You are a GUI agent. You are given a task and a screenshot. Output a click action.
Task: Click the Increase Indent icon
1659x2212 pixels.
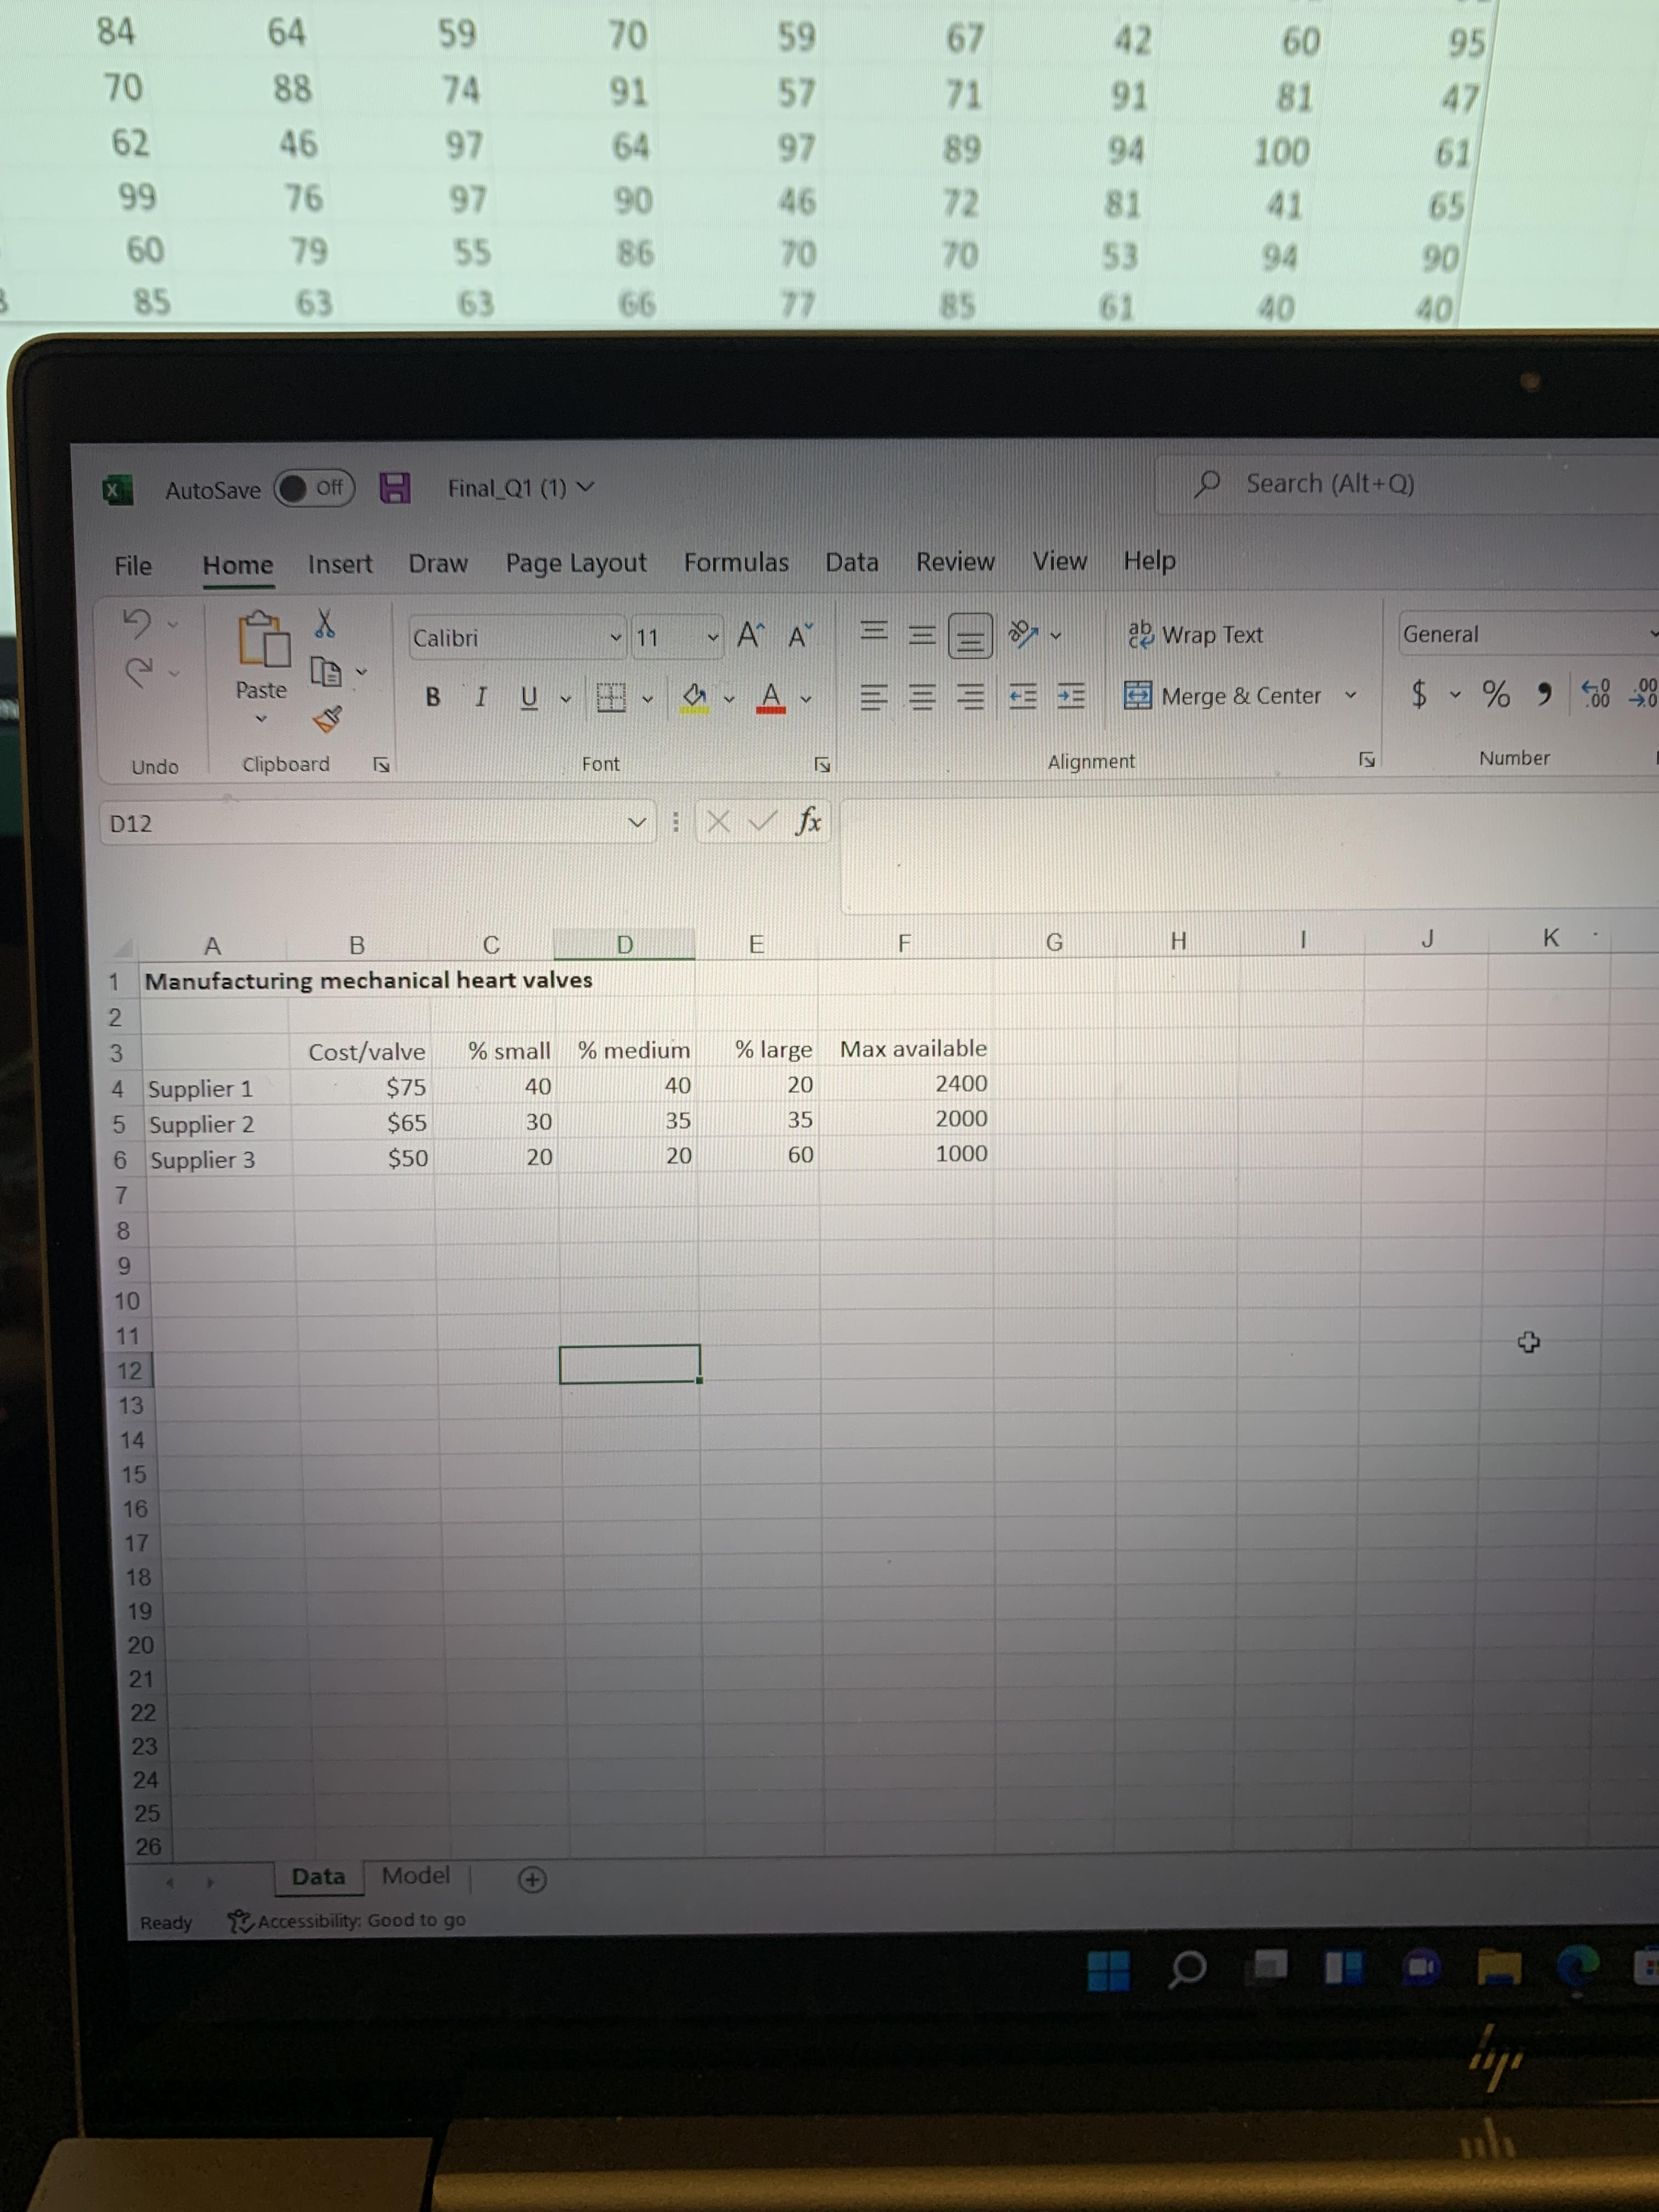1071,696
